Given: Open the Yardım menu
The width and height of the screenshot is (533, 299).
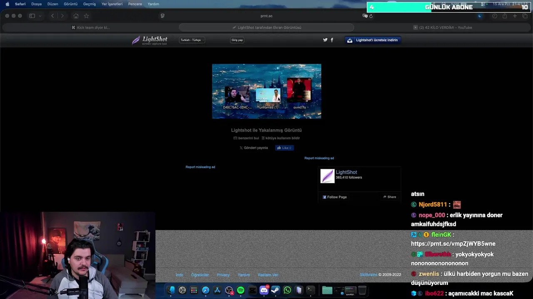Looking at the screenshot, I should tap(153, 4).
